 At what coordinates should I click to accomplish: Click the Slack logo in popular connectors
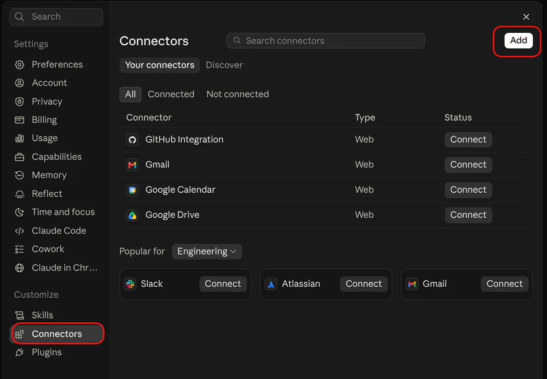pos(130,284)
